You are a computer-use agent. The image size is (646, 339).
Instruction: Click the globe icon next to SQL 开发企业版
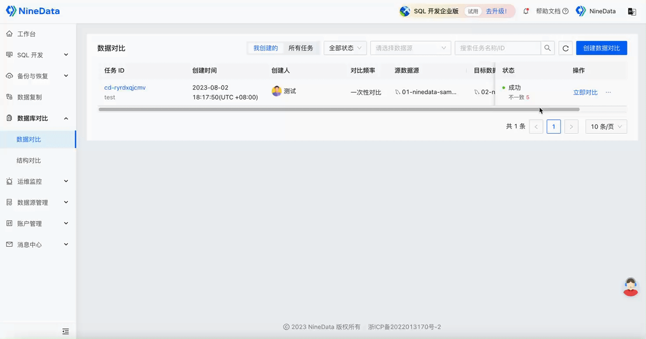click(405, 11)
